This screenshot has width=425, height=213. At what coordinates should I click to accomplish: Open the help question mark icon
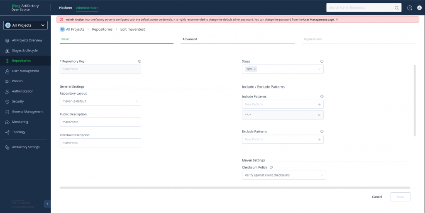pos(410,8)
